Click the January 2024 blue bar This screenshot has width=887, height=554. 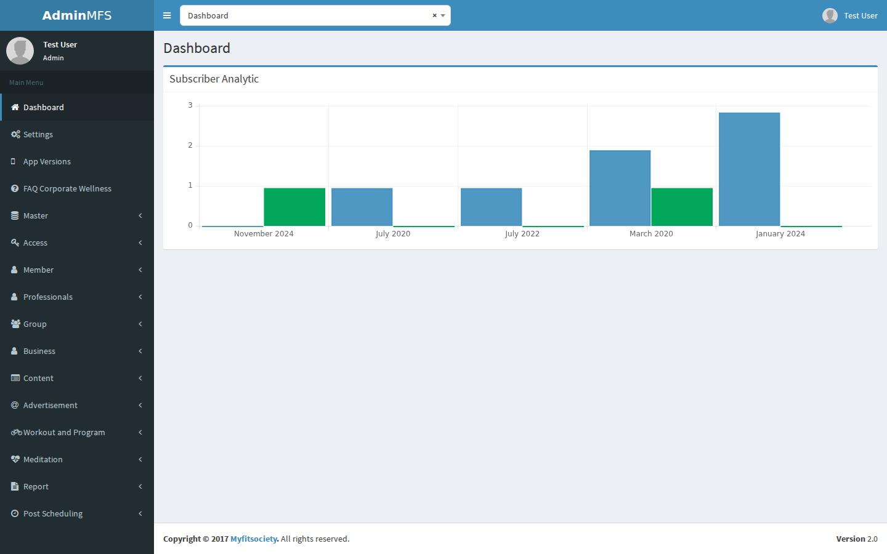750,169
